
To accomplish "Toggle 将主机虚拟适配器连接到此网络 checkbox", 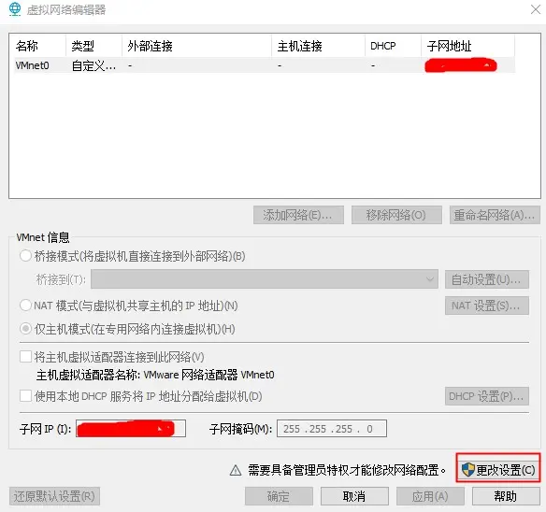I will click(x=25, y=356).
